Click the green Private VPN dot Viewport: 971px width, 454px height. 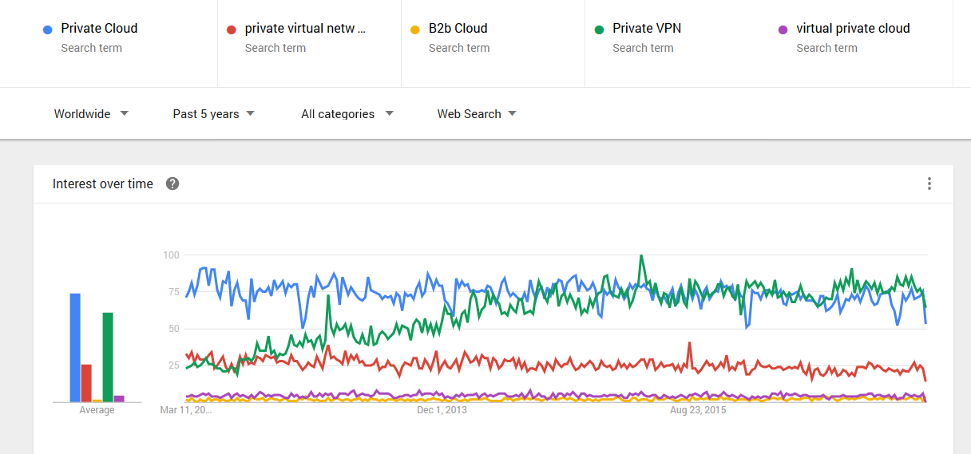(x=599, y=30)
